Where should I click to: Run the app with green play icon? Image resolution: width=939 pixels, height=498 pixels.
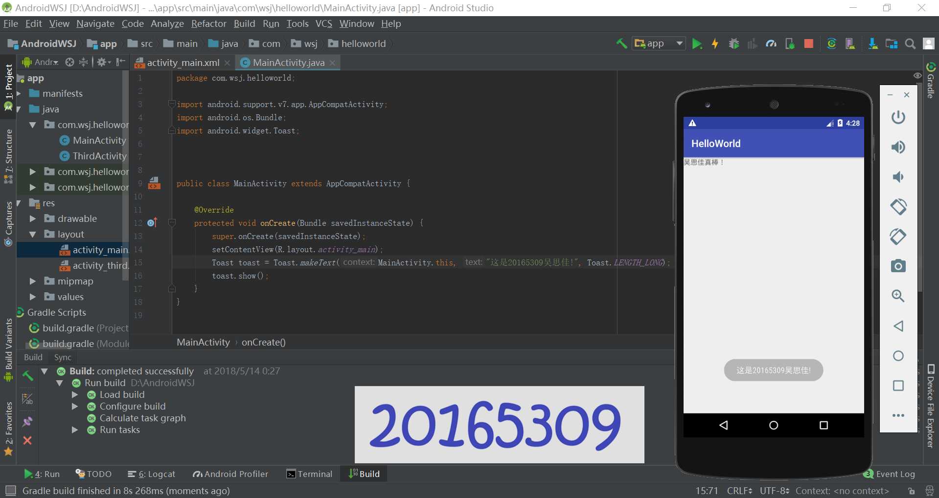click(x=697, y=44)
